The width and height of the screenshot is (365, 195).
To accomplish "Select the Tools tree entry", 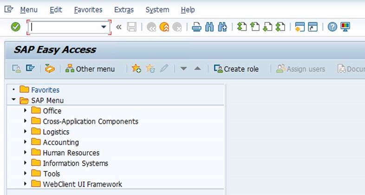I will point(52,174).
